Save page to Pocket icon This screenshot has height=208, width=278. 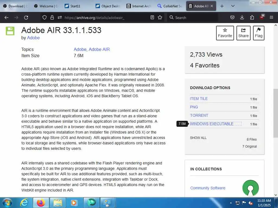pyautogui.click(x=232, y=17)
